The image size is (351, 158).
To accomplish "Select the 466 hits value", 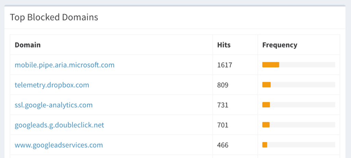I will click(223, 145).
